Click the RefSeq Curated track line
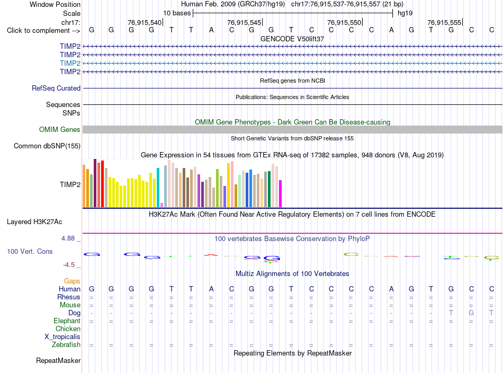Viewport: 503px width, 373px height. pyautogui.click(x=292, y=88)
